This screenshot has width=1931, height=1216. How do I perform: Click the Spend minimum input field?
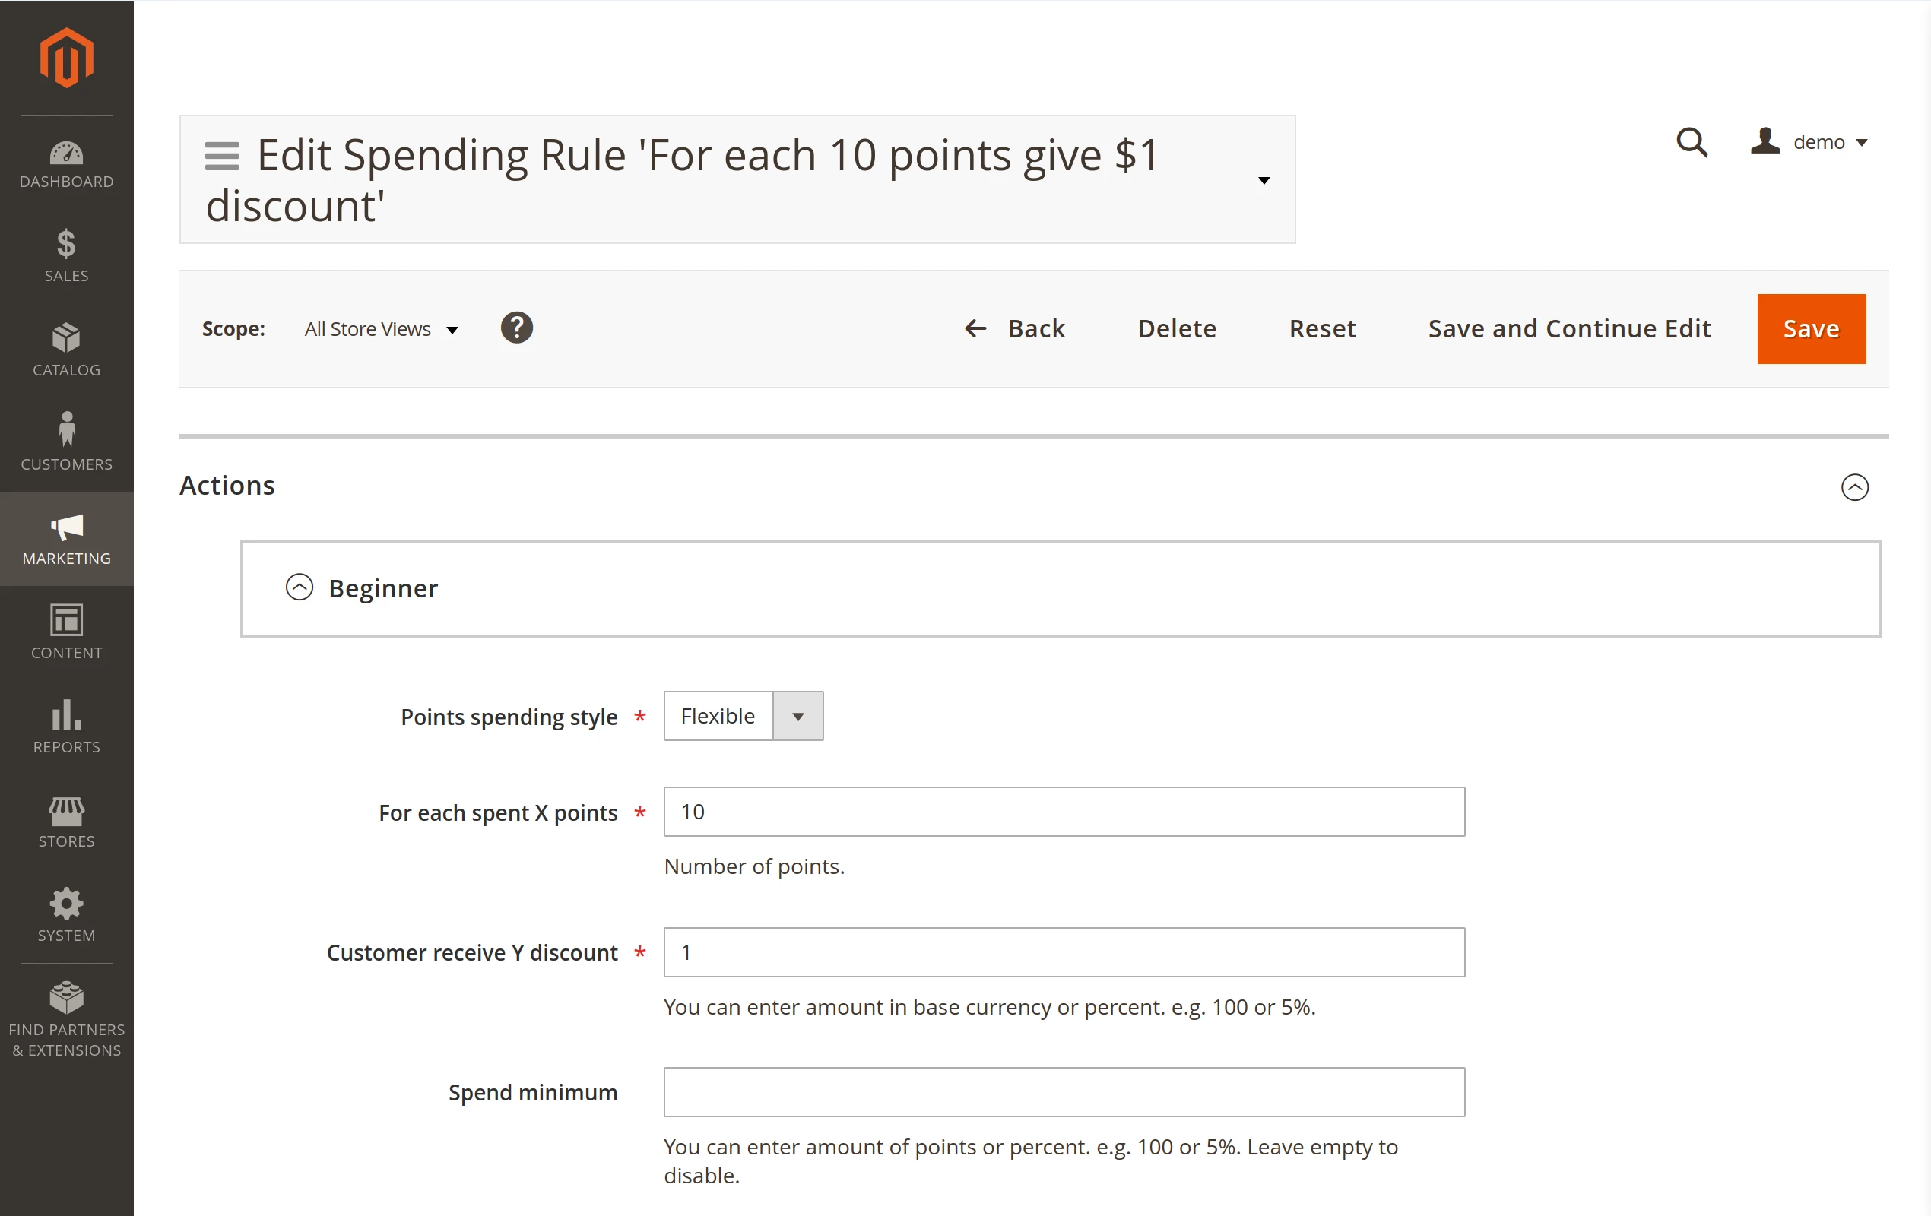pyautogui.click(x=1063, y=1092)
